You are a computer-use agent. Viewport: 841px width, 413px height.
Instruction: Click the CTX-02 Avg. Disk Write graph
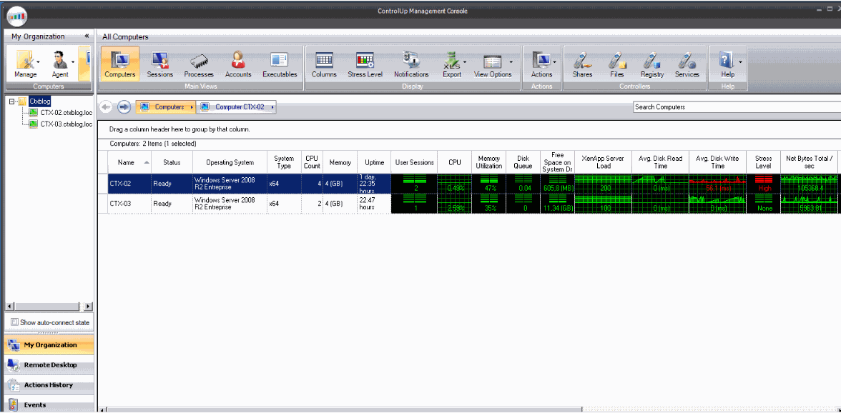tap(718, 183)
